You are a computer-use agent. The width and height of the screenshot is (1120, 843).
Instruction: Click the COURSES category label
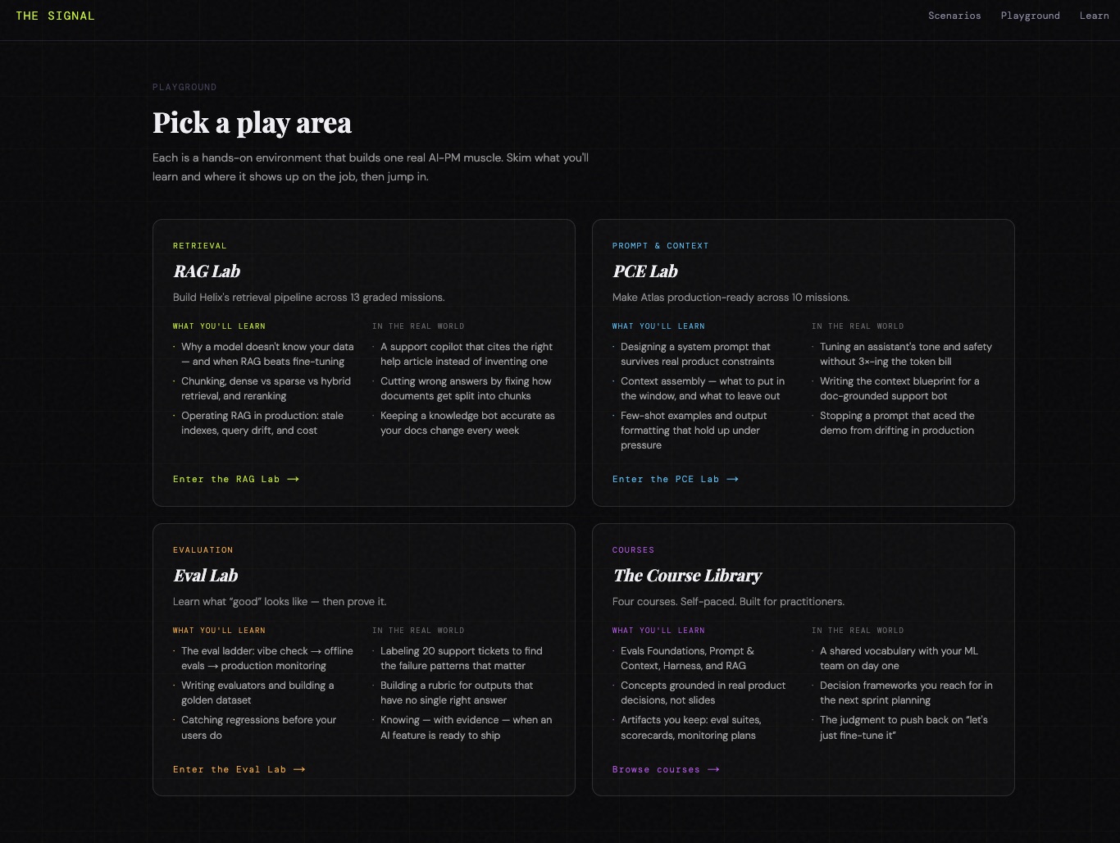(634, 550)
